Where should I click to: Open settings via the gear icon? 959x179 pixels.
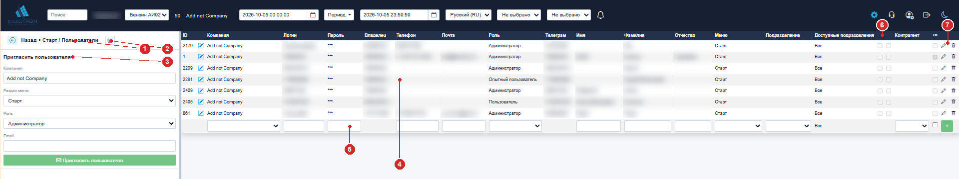point(874,15)
